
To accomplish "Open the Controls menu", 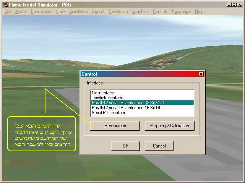I will point(160,11).
